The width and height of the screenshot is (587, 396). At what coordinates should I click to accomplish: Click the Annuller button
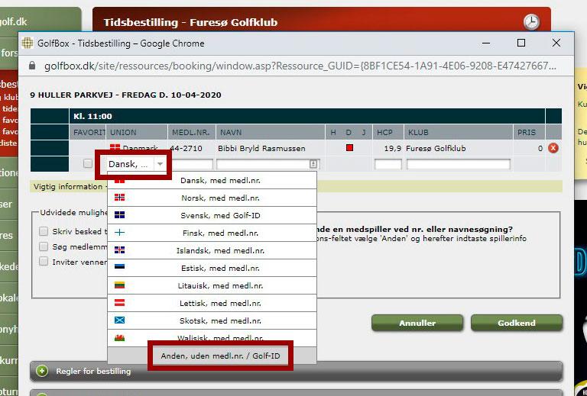tap(417, 323)
